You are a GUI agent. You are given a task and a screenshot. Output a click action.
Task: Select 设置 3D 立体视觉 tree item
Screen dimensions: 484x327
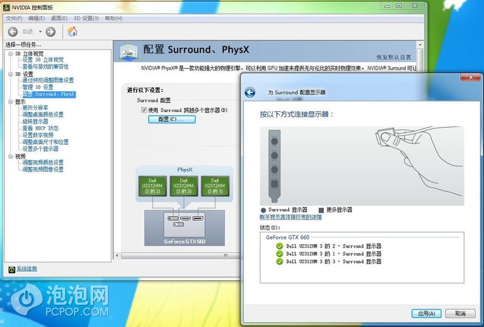point(43,60)
